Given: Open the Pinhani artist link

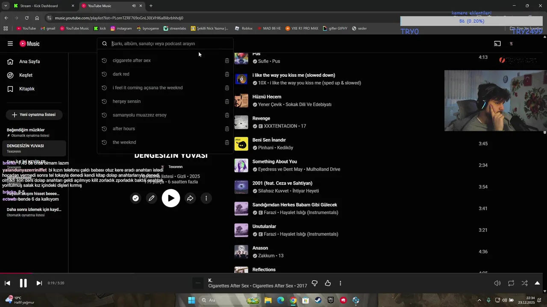Looking at the screenshot, I should click(268, 148).
